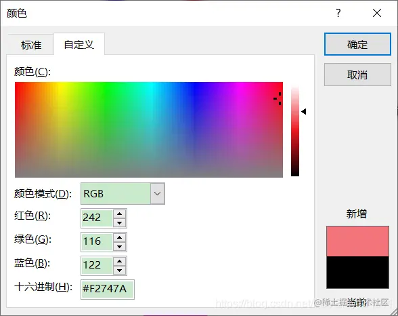Click the 颜色(C): label
Viewport: 398px width, 316px height.
click(32, 72)
